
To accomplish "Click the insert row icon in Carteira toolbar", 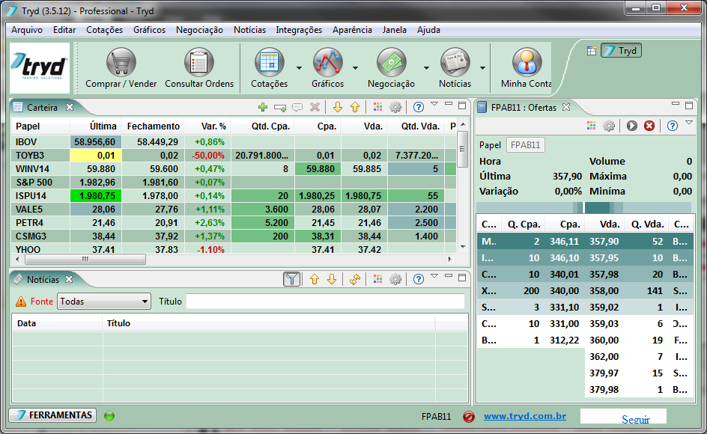I will click(280, 107).
